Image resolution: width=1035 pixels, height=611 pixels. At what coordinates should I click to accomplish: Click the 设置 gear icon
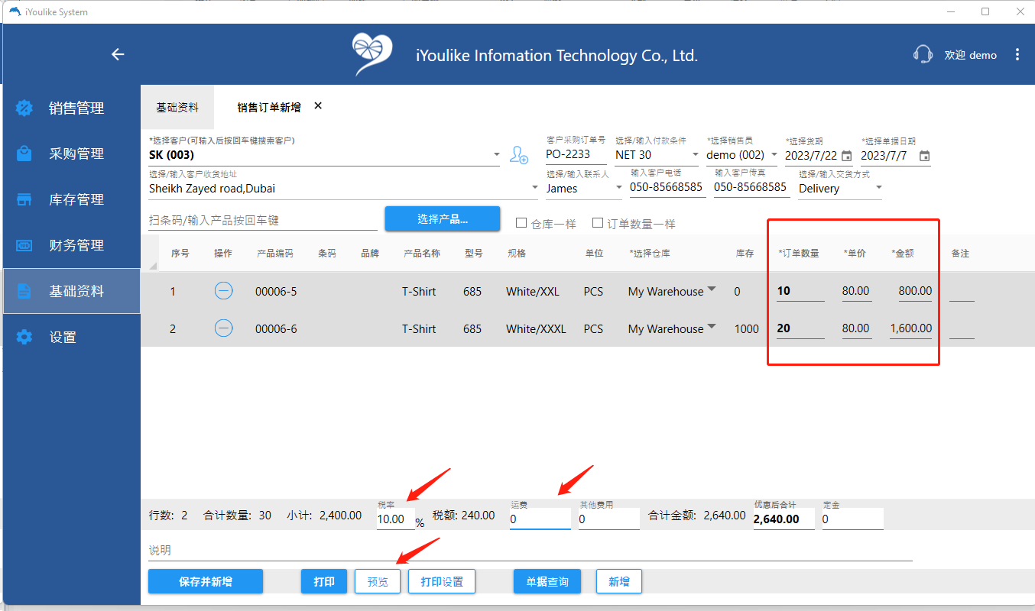24,337
